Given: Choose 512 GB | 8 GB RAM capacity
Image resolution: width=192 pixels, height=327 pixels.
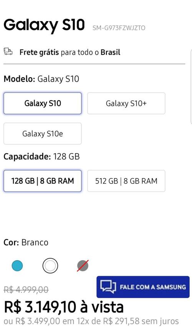Looking at the screenshot, I should pos(126,181).
